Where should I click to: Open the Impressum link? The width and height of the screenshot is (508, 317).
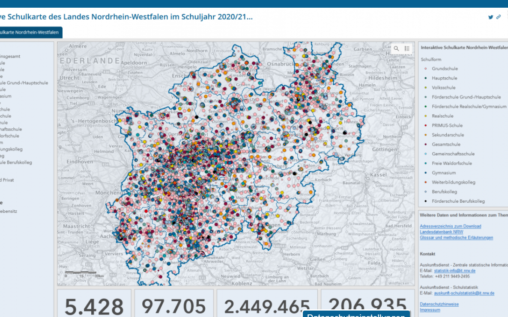(x=430, y=310)
